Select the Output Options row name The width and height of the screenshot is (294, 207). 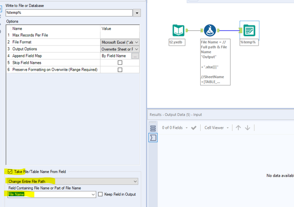pos(25,49)
